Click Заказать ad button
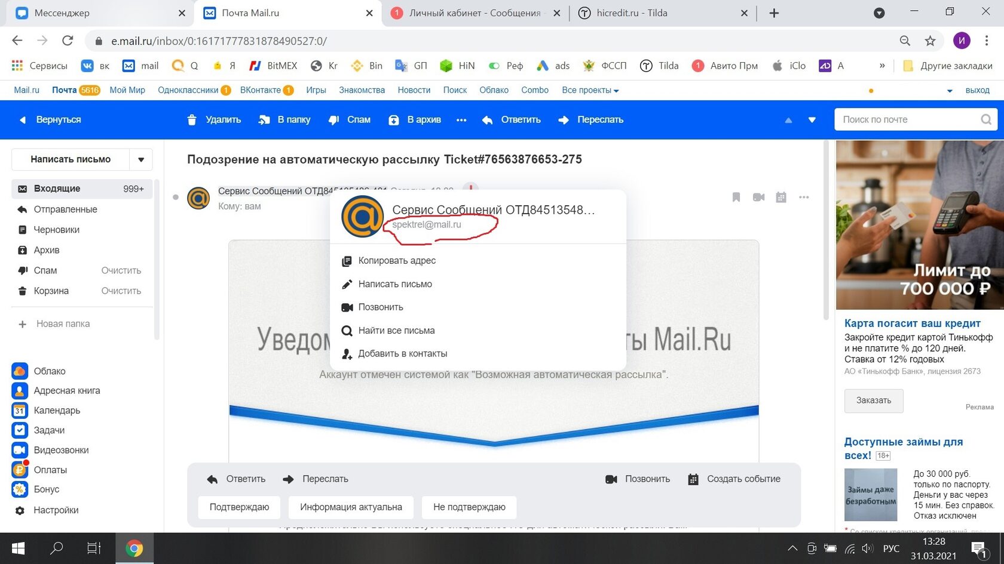Viewport: 1004px width, 564px height. coord(874,400)
